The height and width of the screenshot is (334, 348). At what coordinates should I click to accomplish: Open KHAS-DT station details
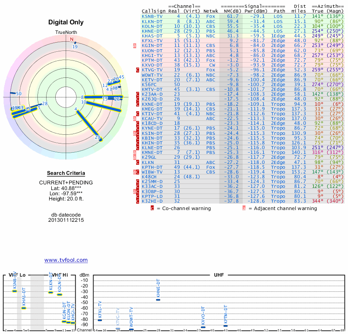tap(152, 36)
